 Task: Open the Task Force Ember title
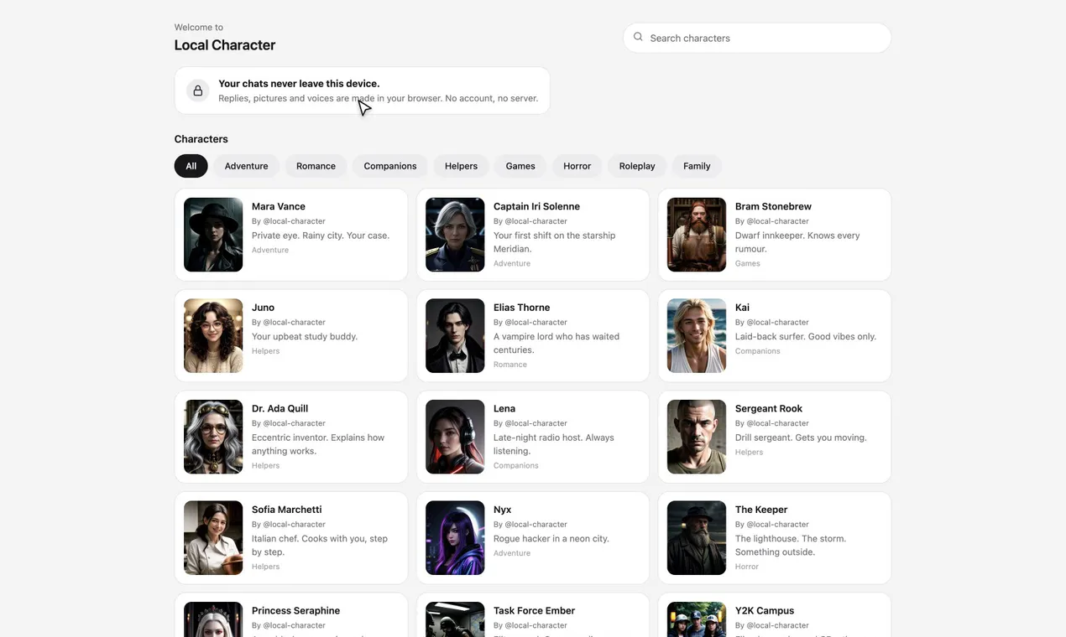tap(534, 611)
